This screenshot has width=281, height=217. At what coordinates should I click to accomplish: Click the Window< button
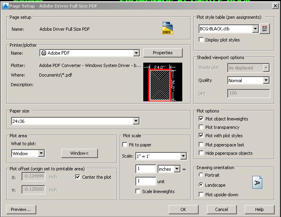pyautogui.click(x=80, y=153)
